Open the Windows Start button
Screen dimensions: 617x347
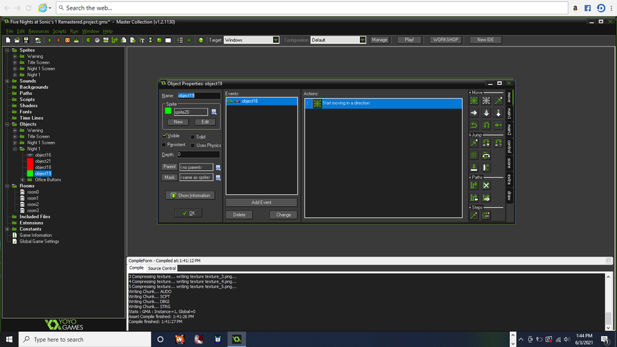coord(9,339)
